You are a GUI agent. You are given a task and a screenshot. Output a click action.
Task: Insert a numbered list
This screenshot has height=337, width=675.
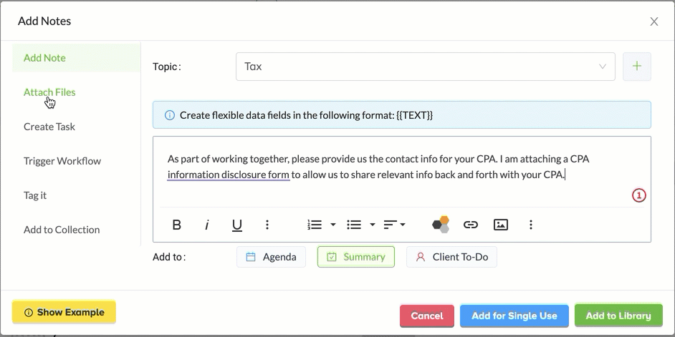pos(315,225)
